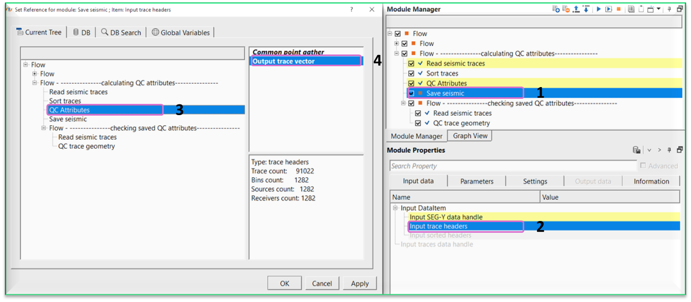Stop execution using the orange stop icon
The image size is (691, 302).
pos(619,9)
